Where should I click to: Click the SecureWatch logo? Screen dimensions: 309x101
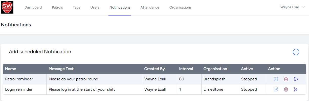coord(7,7)
